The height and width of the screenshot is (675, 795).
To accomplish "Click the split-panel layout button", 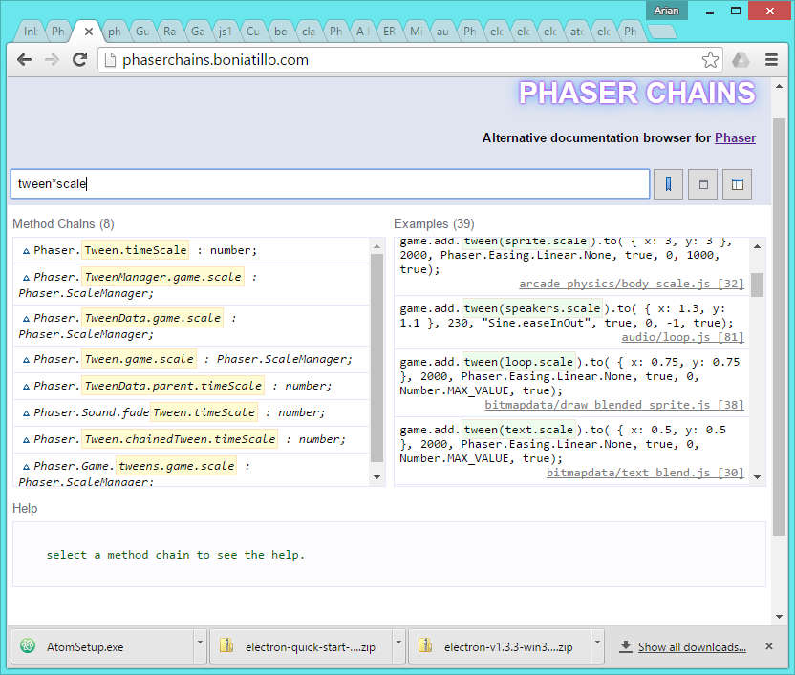I will 738,184.
